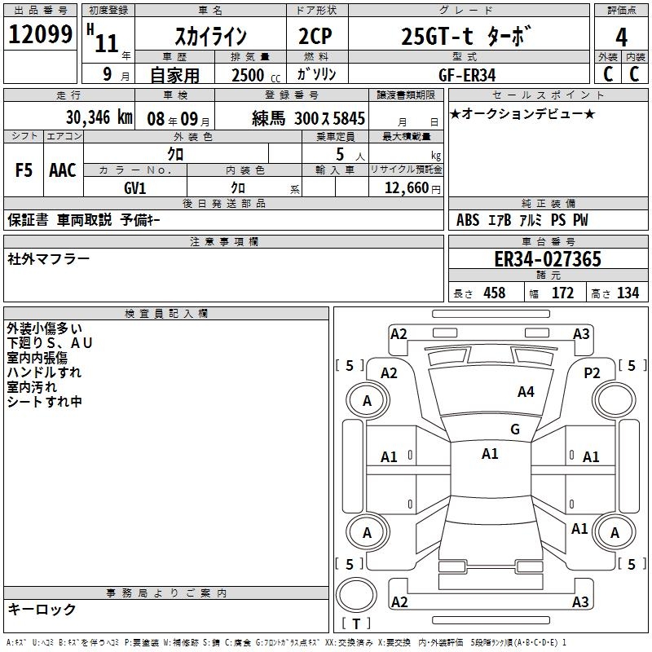The width and height of the screenshot is (652, 652).
Task: Click later-shipped parts 保証書 車両取説 予備キー
Action: (84, 220)
